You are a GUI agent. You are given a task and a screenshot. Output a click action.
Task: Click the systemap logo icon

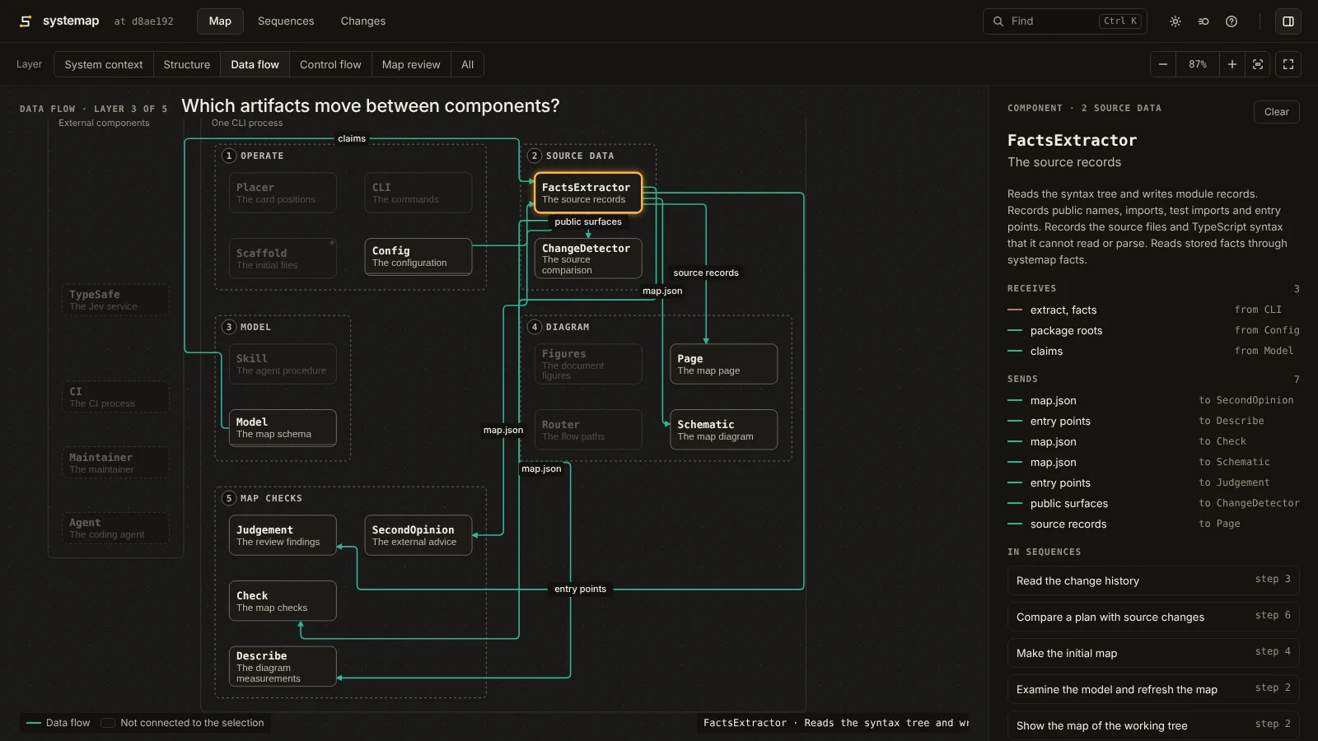click(26, 21)
